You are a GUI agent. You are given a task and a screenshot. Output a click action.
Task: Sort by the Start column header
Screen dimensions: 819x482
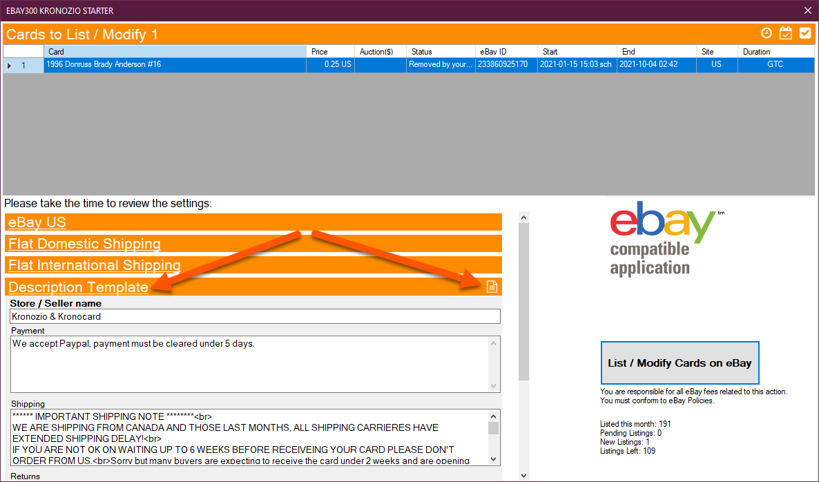tap(577, 52)
